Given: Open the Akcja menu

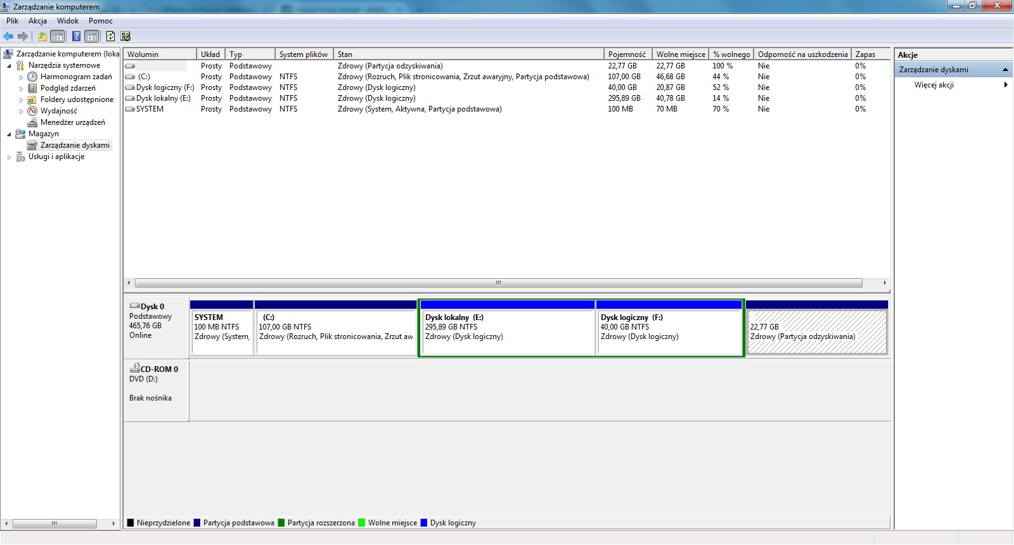Looking at the screenshot, I should coord(37,21).
